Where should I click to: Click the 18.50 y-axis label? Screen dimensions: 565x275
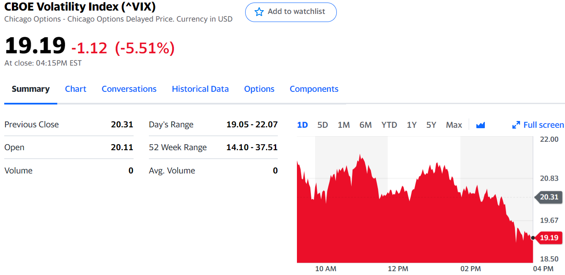pos(549,259)
